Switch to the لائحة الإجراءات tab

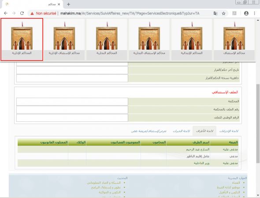coord(229,131)
